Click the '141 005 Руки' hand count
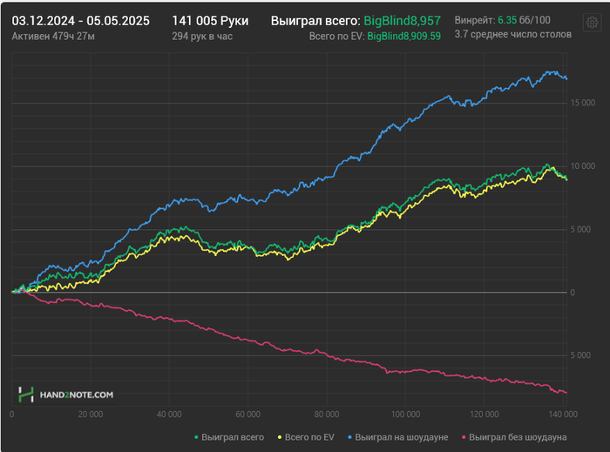Screen dimensions: 610x452 pos(210,21)
